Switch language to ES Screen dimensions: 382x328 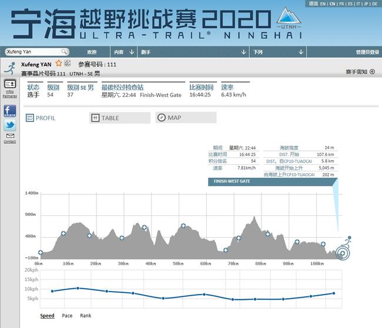(350, 4)
